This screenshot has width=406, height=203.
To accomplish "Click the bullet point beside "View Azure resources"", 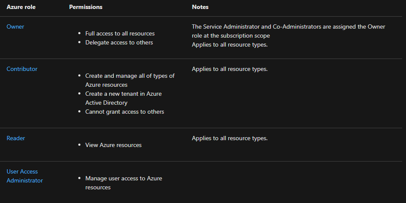I will [80, 145].
